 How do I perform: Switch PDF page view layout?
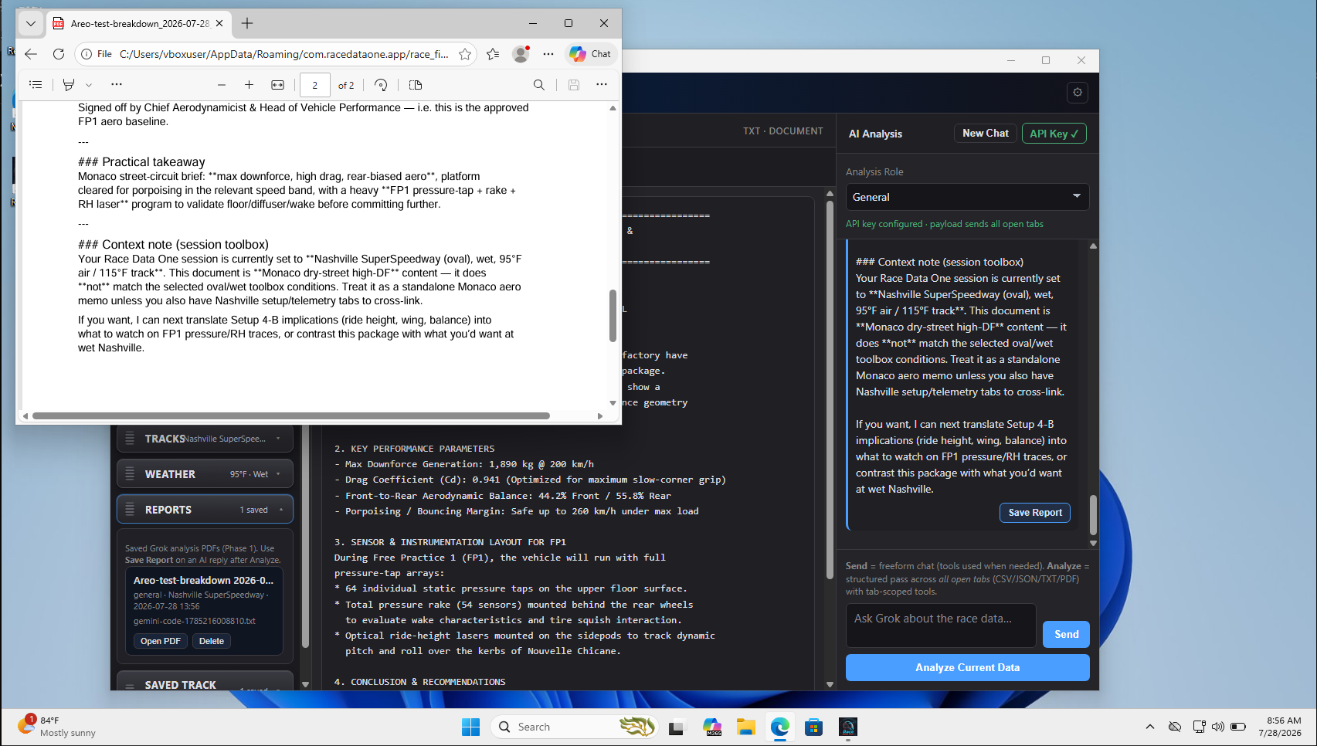[416, 85]
